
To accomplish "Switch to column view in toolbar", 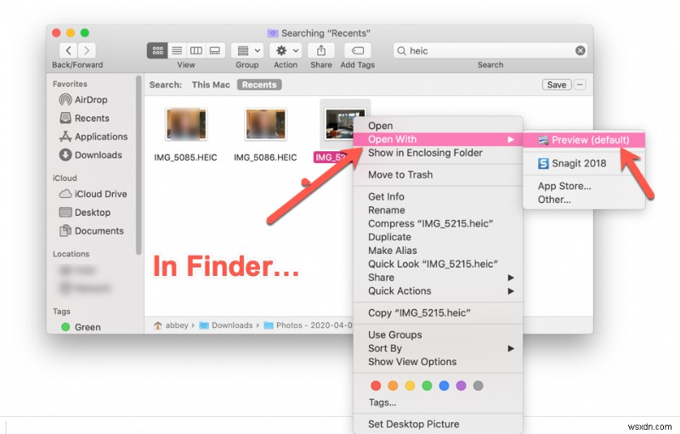I will click(x=196, y=51).
